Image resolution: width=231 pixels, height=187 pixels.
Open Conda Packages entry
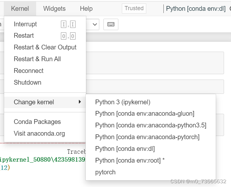[37, 122]
